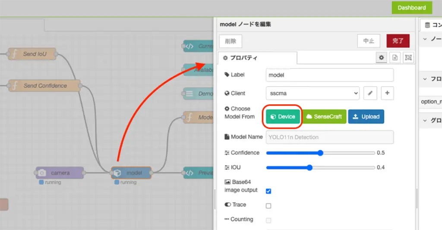The height and width of the screenshot is (230, 442).
Task: Click the function node labeled Mode
Action: tap(199, 117)
